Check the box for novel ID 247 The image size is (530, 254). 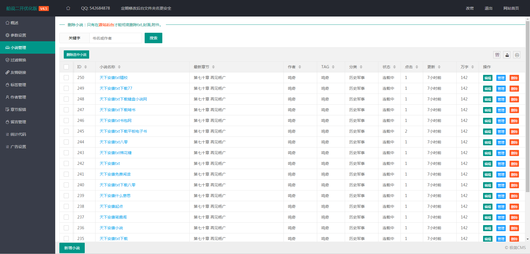coord(66,110)
